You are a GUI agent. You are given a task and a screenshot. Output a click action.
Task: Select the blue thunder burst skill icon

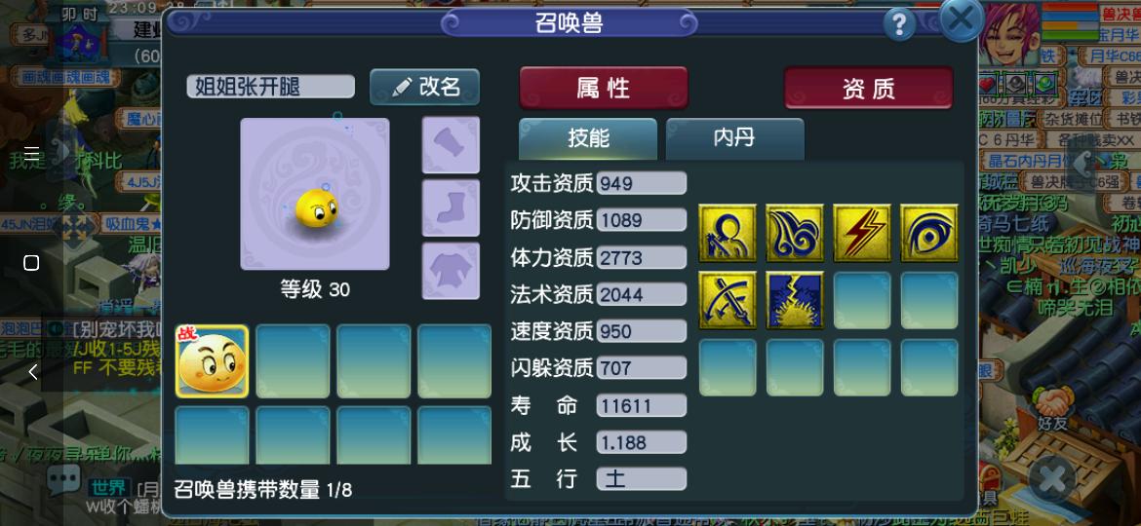point(795,300)
